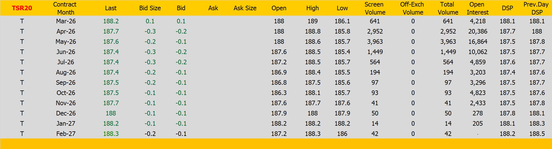552x149 pixels.
Task: Select the Bid Size column header
Action: tap(150, 8)
